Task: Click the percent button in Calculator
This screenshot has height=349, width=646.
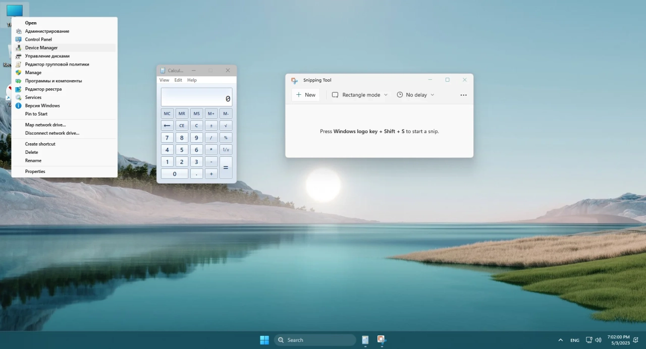Action: coord(226,138)
